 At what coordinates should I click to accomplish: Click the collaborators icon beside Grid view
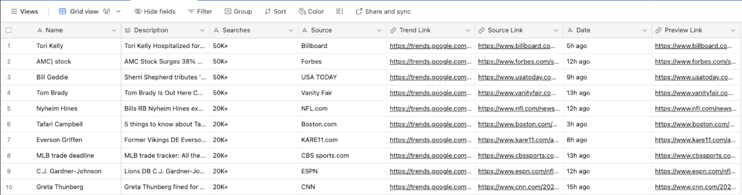point(107,12)
